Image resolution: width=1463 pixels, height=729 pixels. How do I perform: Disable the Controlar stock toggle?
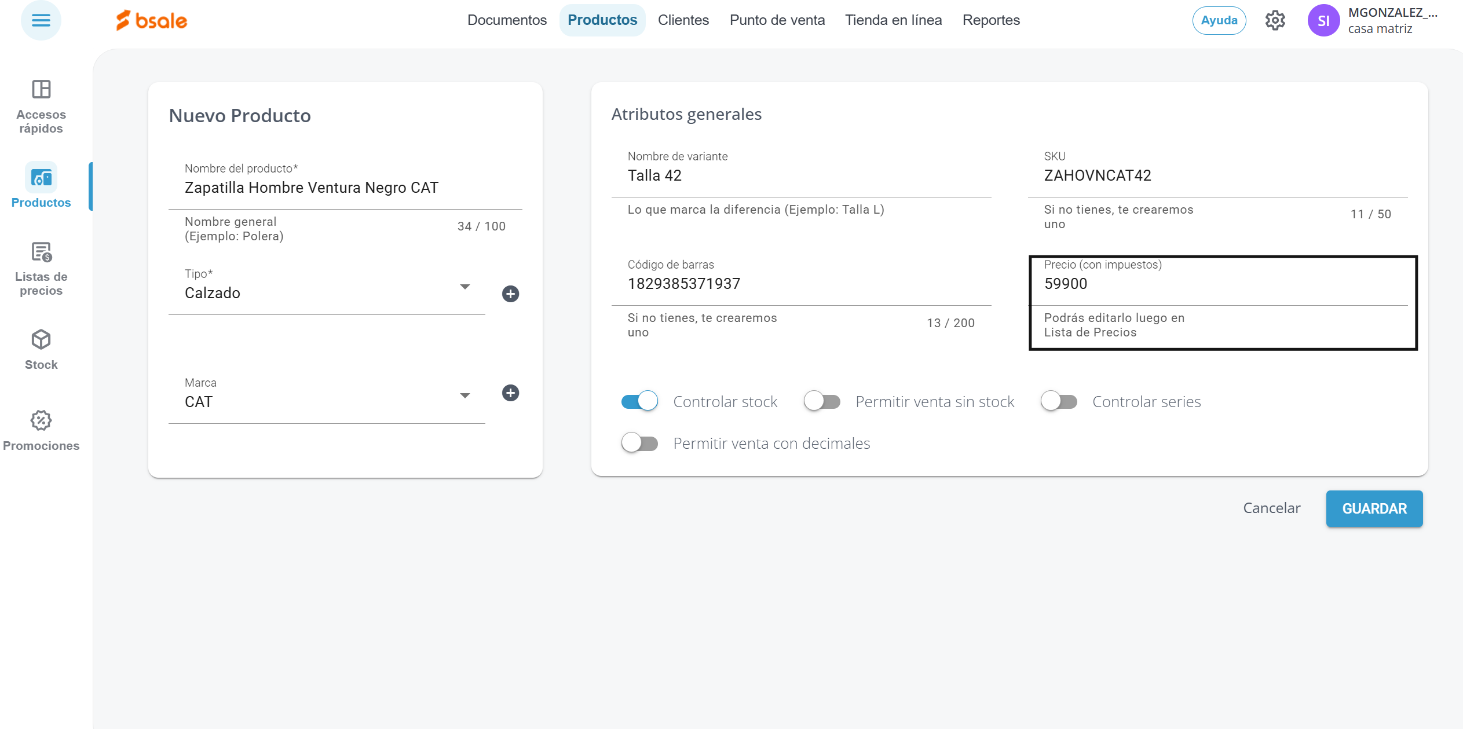coord(639,401)
